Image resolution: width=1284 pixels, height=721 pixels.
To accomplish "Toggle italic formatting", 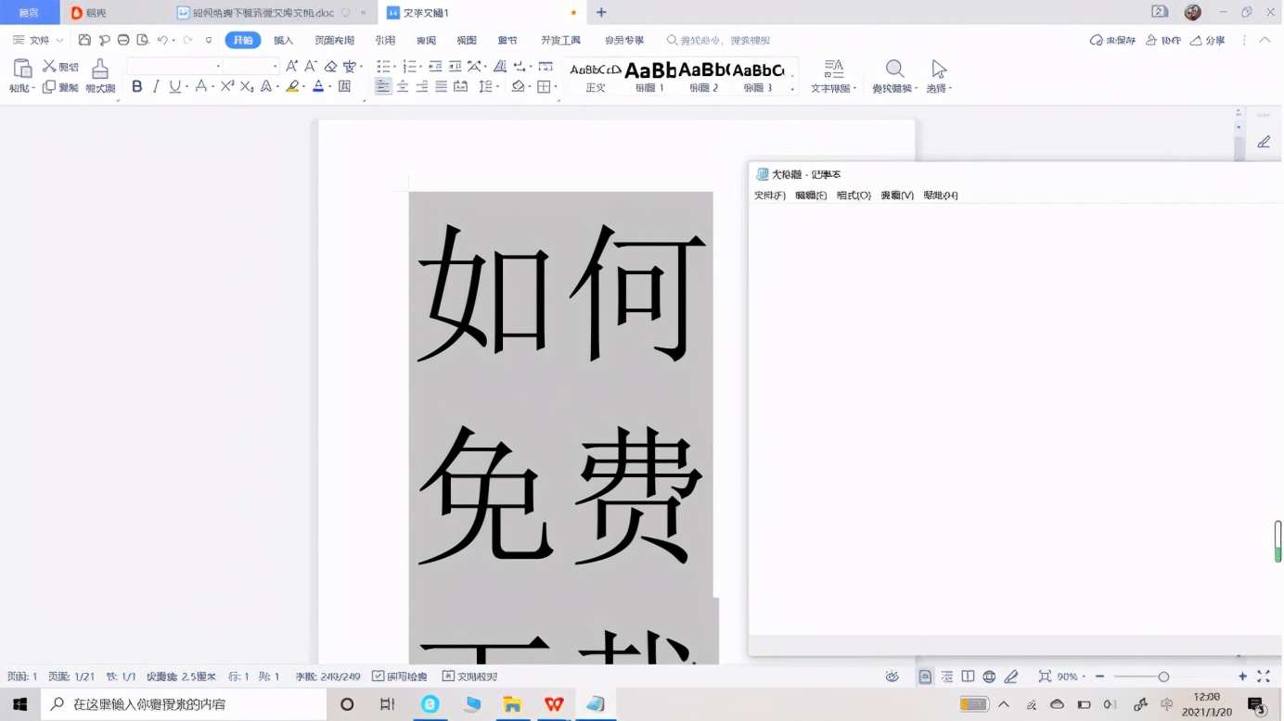I will [x=154, y=85].
